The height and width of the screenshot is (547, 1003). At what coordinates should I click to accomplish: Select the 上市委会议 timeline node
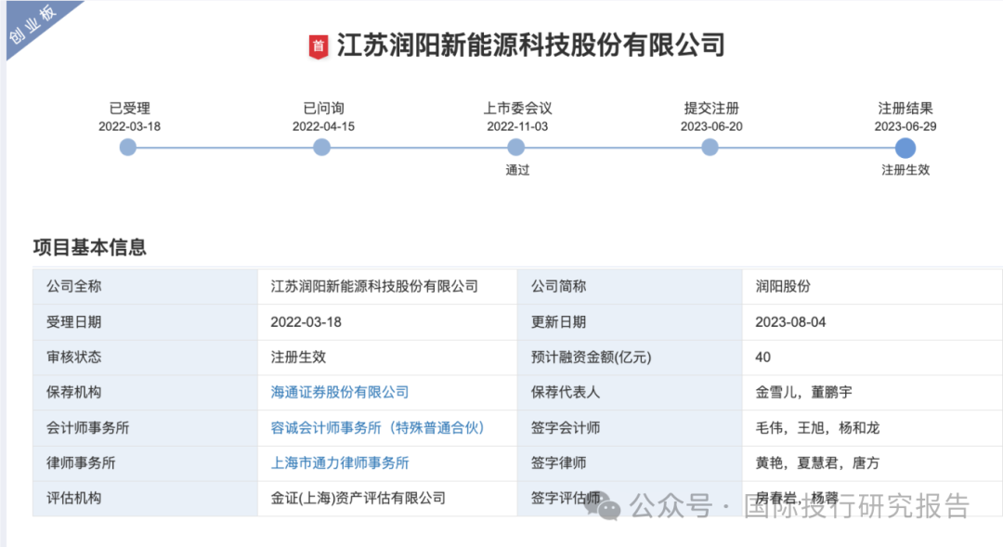point(516,148)
